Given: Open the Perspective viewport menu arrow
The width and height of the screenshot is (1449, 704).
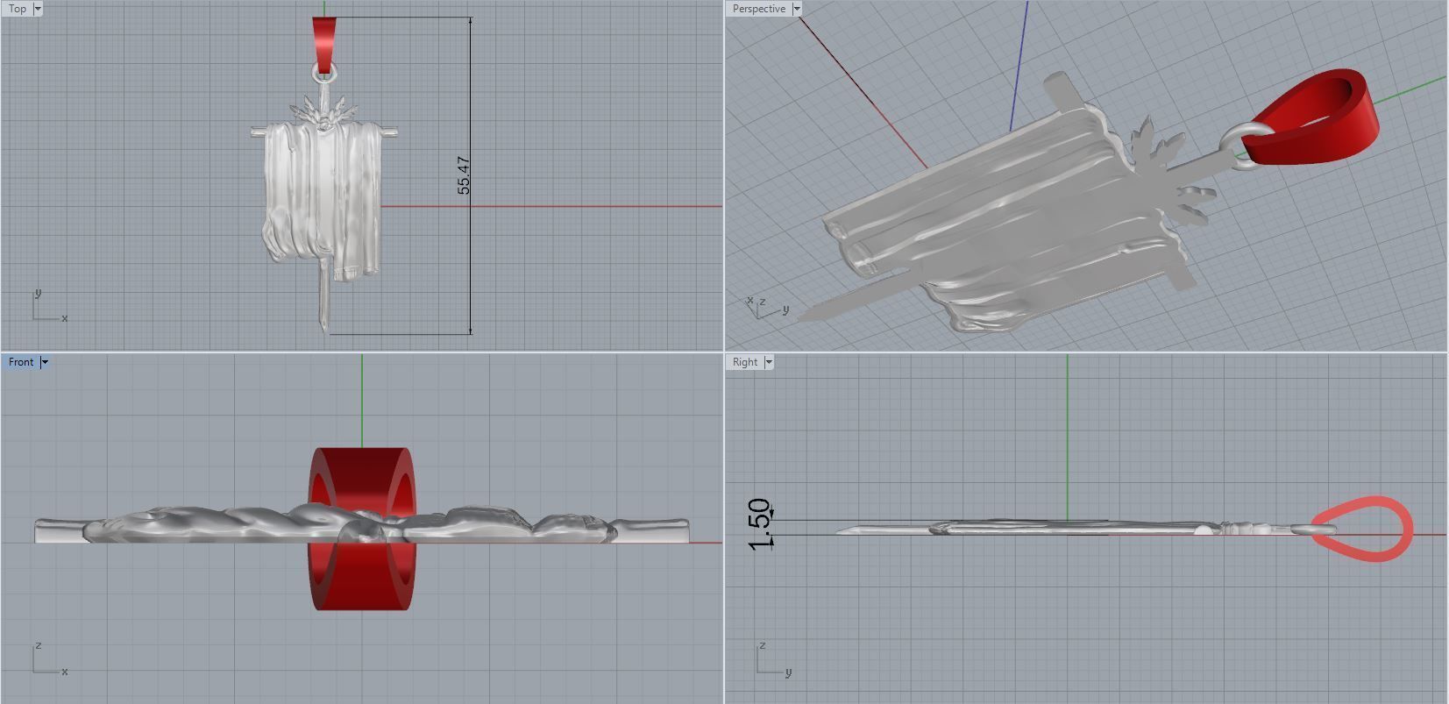Looking at the screenshot, I should tap(796, 9).
